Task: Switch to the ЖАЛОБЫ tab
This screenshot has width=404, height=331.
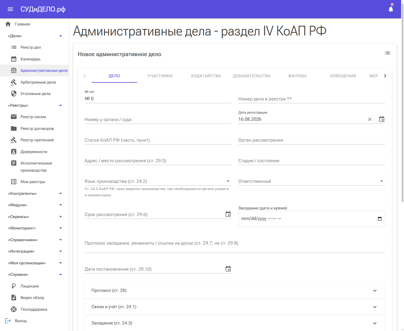Action: [297, 76]
